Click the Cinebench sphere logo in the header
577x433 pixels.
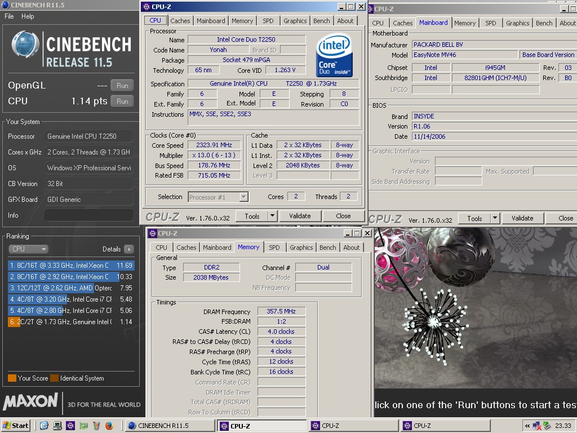click(25, 44)
